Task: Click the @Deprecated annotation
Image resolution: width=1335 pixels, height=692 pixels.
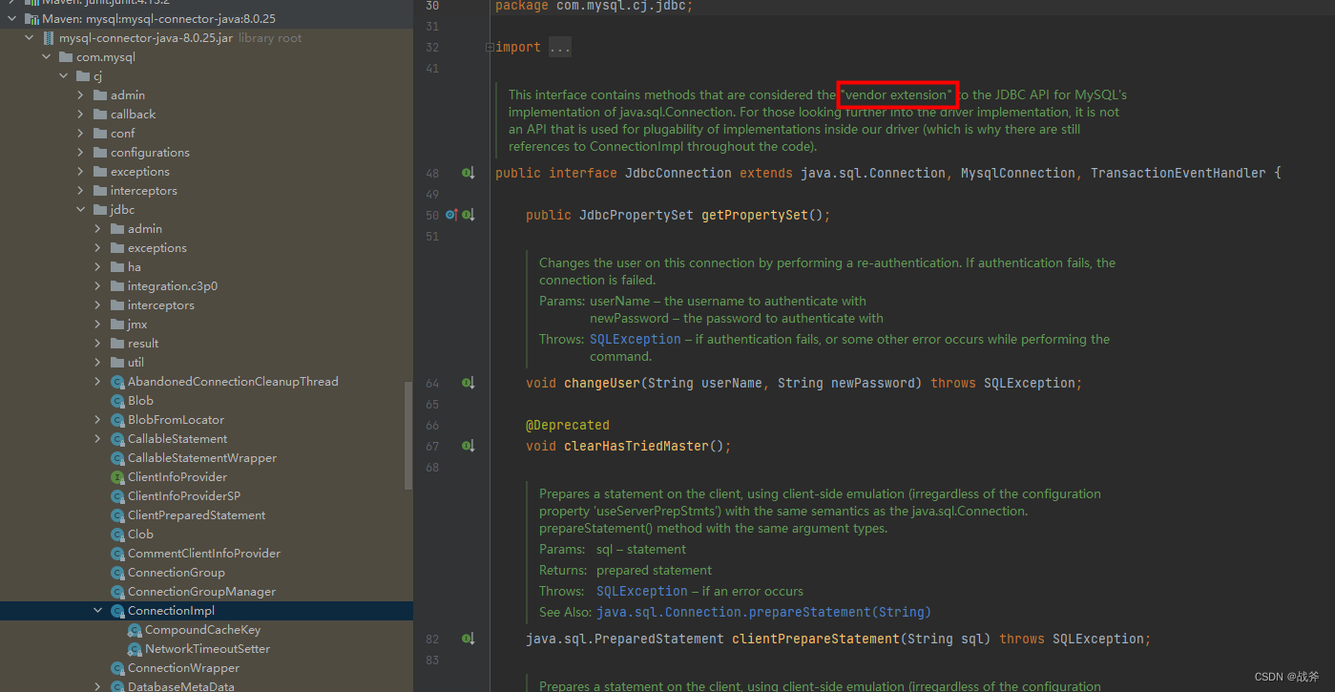Action: pos(568,425)
